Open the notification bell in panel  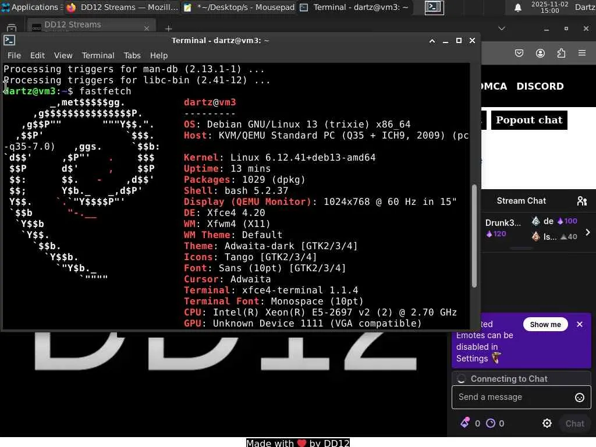517,8
